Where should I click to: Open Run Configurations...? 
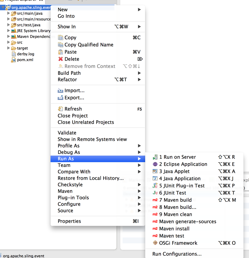[194, 254]
